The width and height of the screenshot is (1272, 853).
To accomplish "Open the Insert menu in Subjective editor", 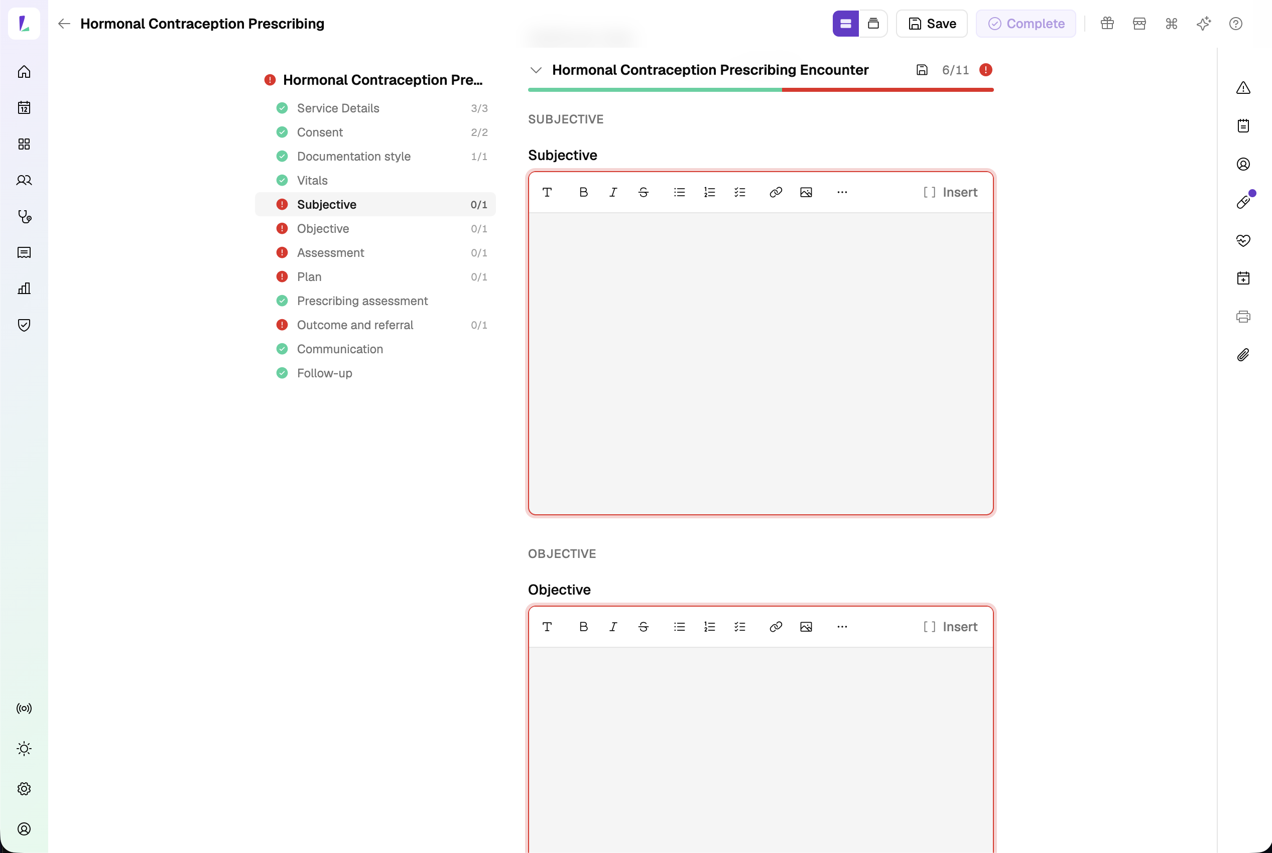I will [950, 192].
